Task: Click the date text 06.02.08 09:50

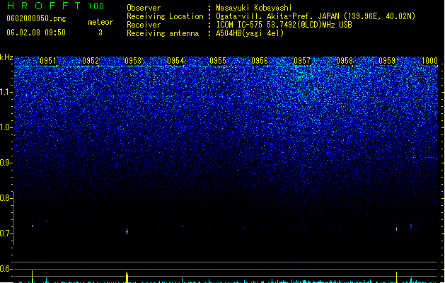Action: pos(36,33)
